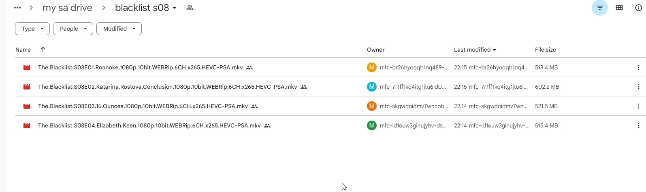Click the shared icon next to S08E02 Katarina Rostova

pos(304,87)
